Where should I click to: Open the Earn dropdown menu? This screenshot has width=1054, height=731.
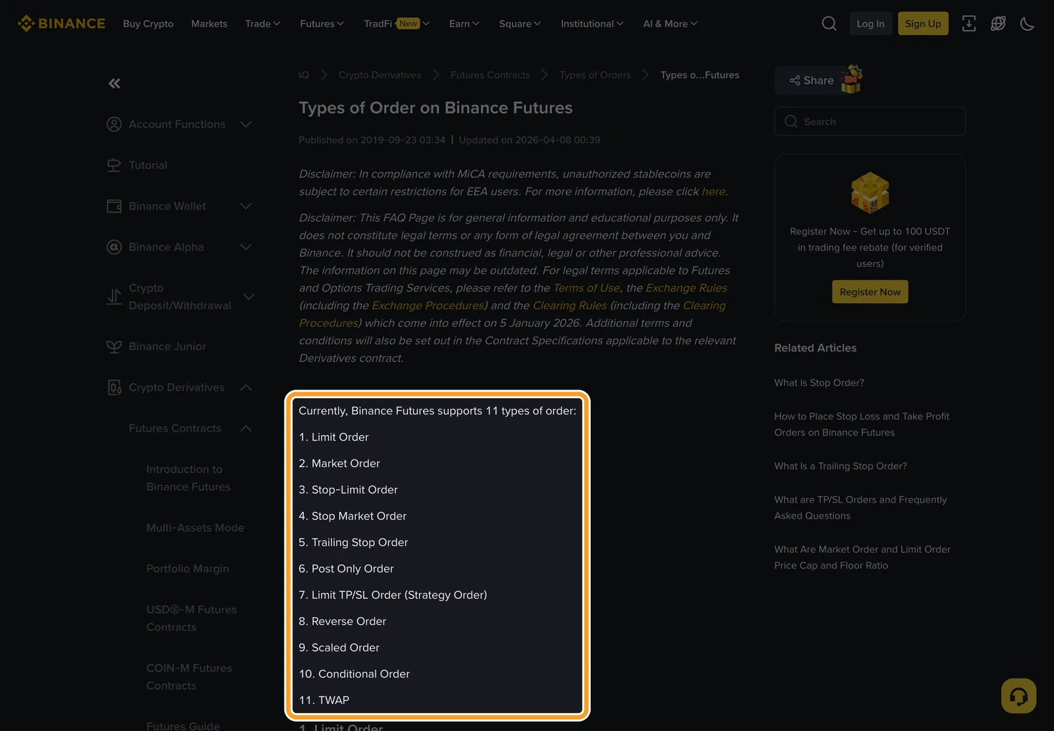point(464,24)
